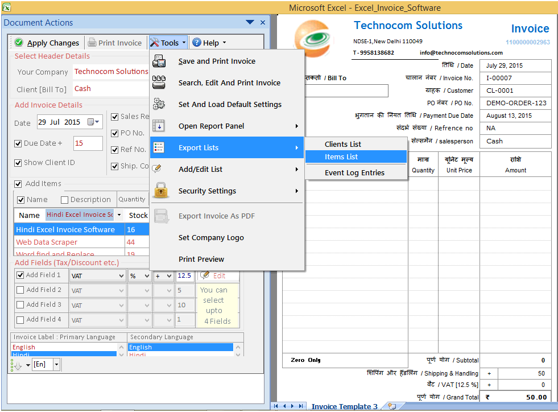The image size is (558, 412).
Task: Choose Print Preview from Tools menu
Action: (x=227, y=259)
